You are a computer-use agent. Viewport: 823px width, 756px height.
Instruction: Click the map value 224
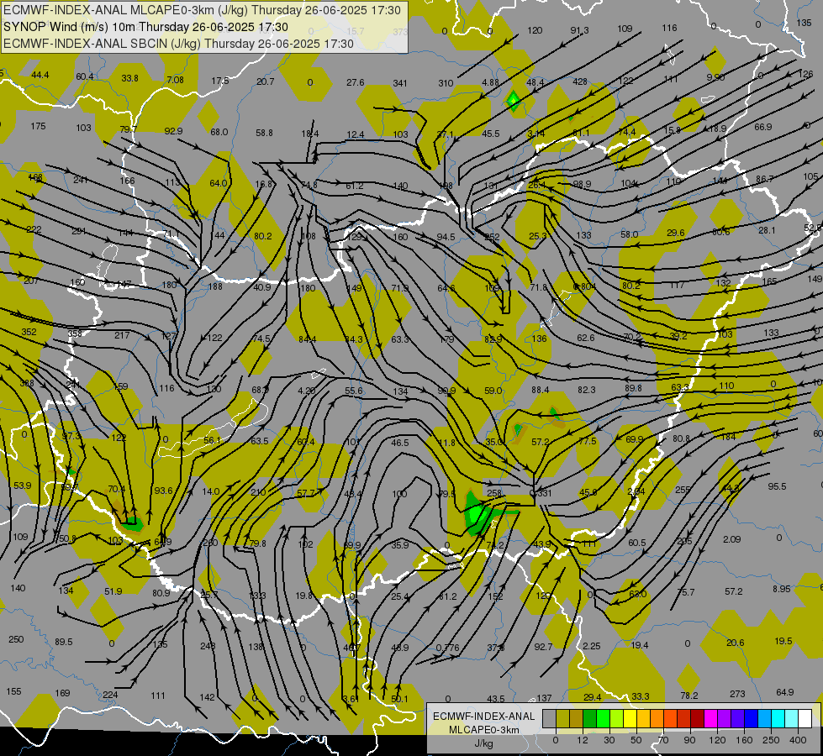coord(110,695)
